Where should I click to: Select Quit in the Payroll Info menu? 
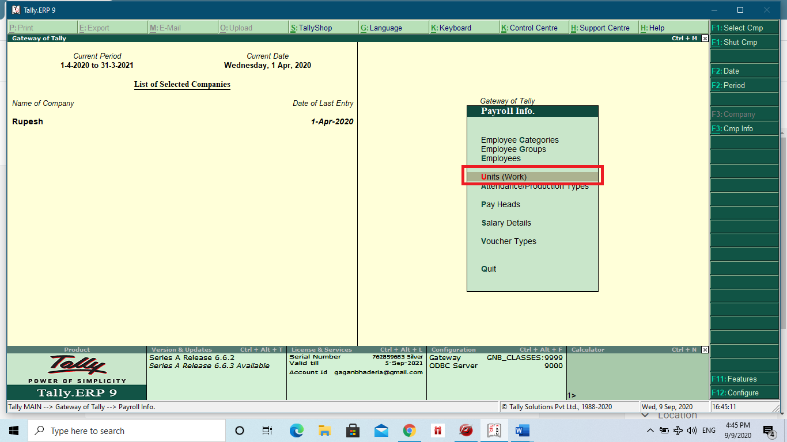click(x=487, y=269)
